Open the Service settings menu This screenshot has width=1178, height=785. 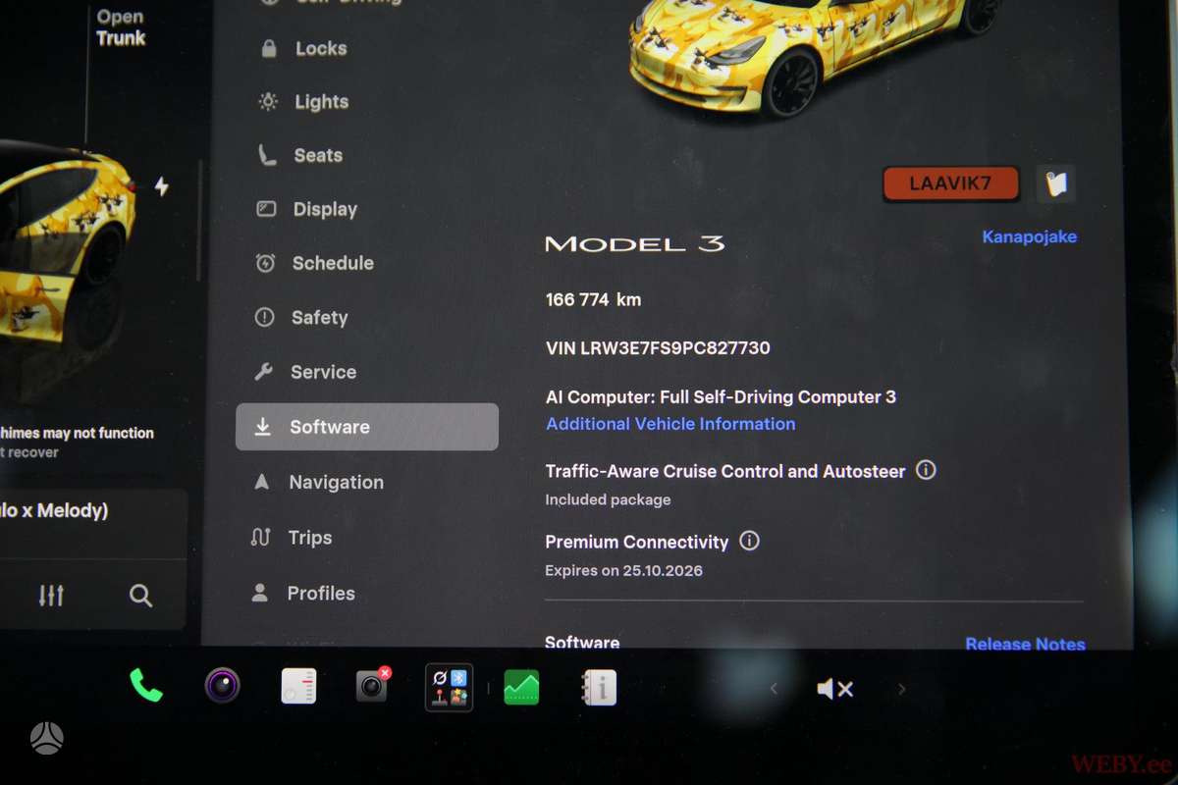click(x=323, y=372)
